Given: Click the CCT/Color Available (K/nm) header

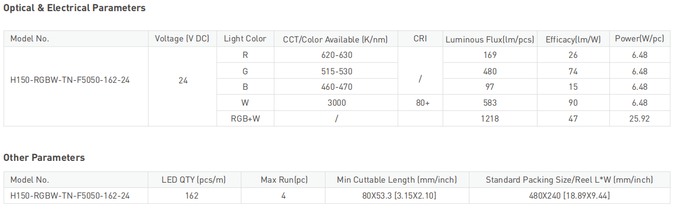Looking at the screenshot, I should [336, 39].
